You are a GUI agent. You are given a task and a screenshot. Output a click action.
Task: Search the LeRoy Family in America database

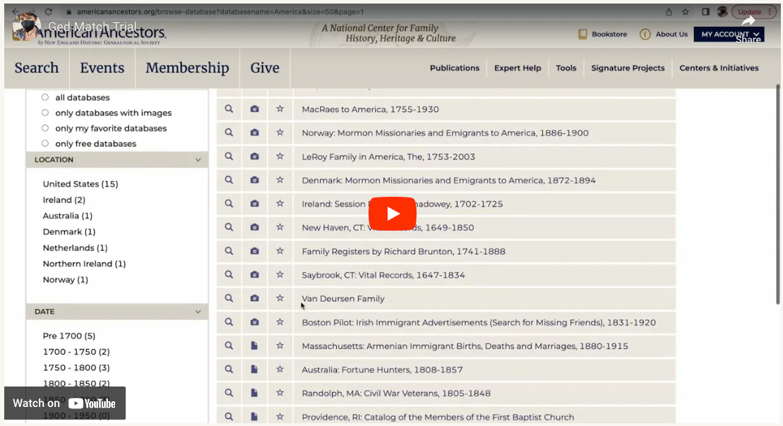click(x=229, y=156)
